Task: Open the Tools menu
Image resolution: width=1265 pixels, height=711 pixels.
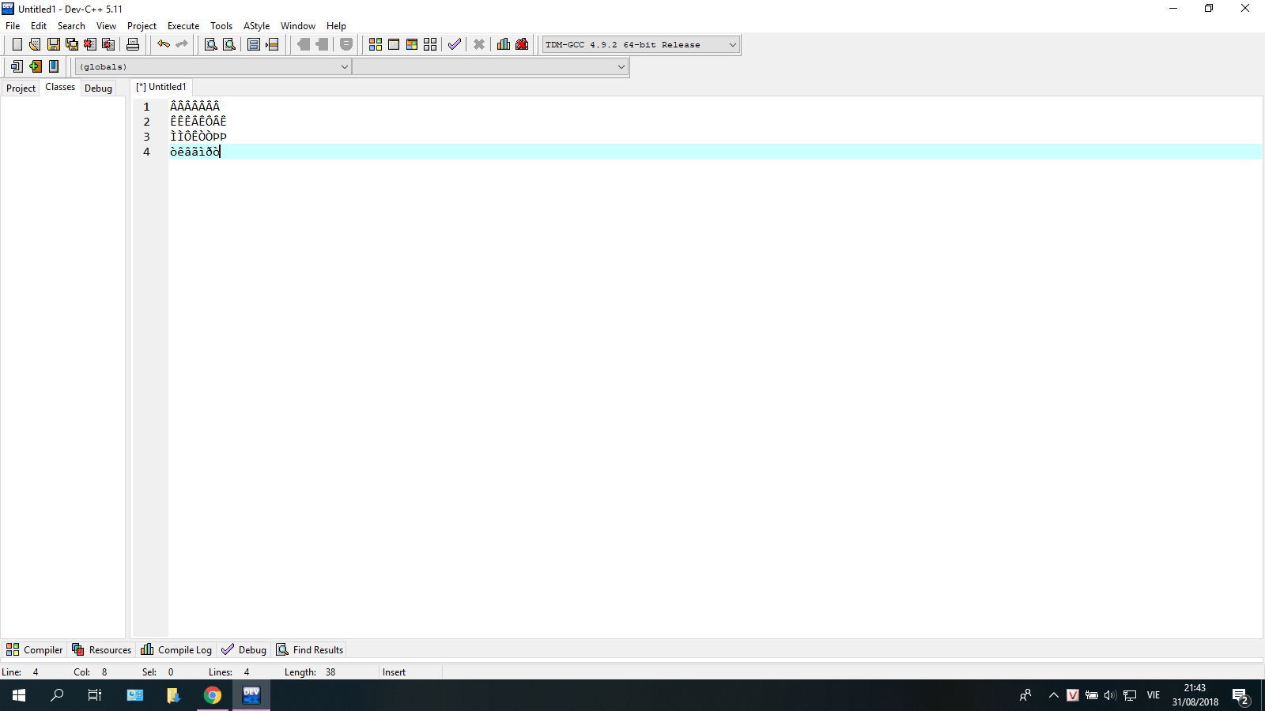Action: 221,25
